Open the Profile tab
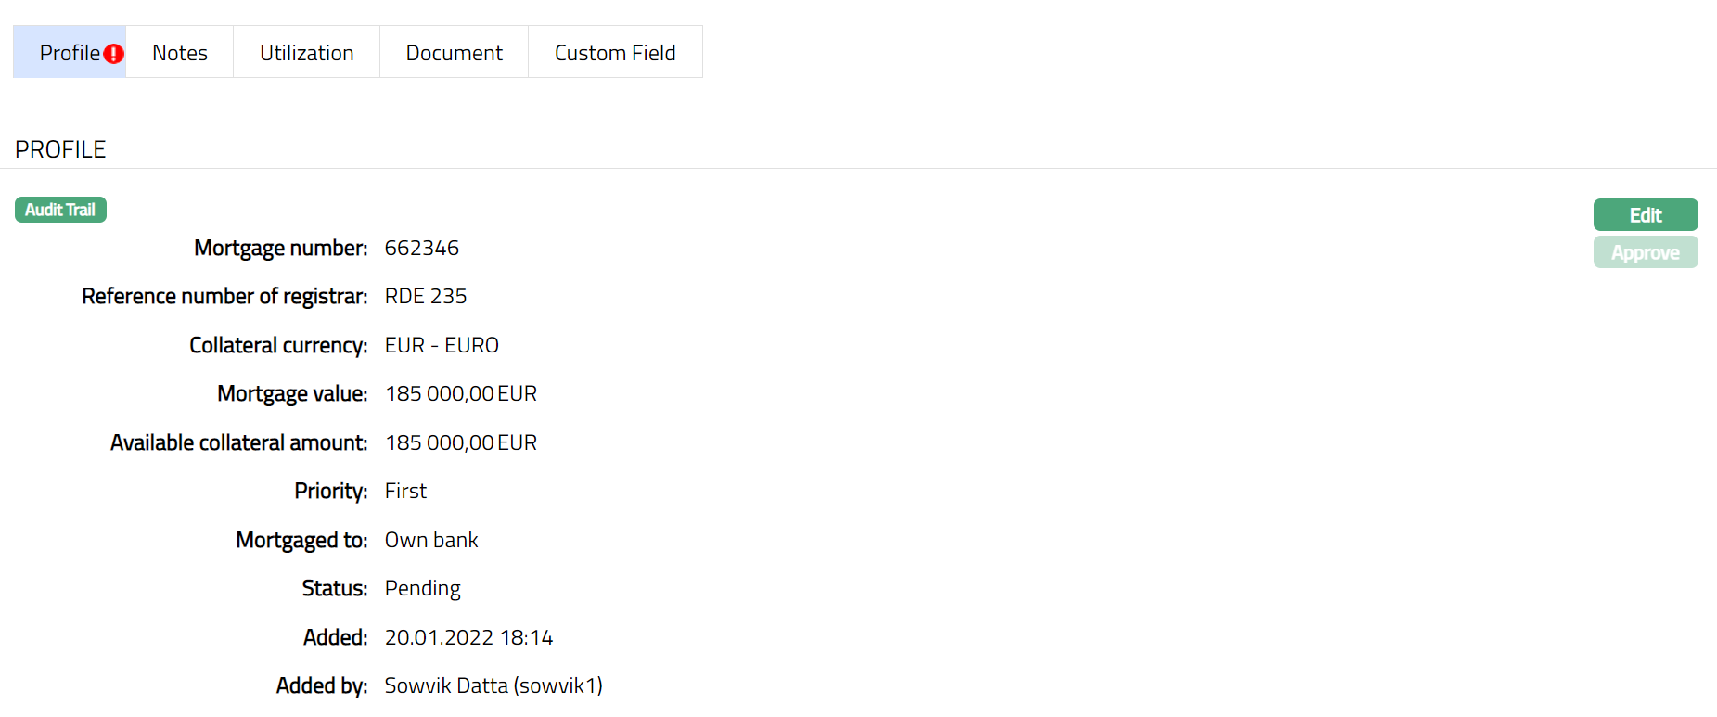Viewport: 1717px width, 717px height. pos(69,53)
